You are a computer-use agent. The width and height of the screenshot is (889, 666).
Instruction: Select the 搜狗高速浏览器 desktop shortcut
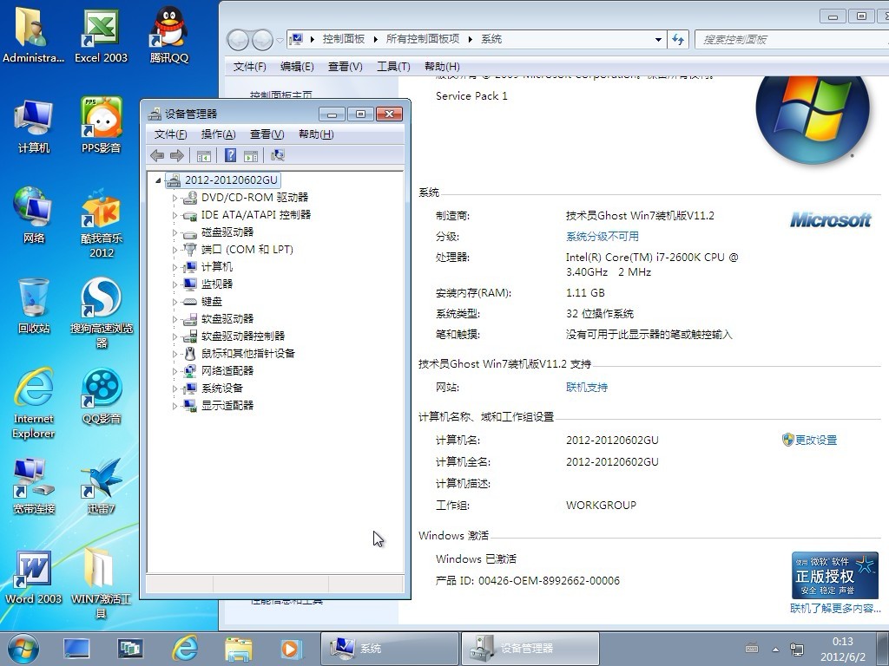click(x=101, y=312)
